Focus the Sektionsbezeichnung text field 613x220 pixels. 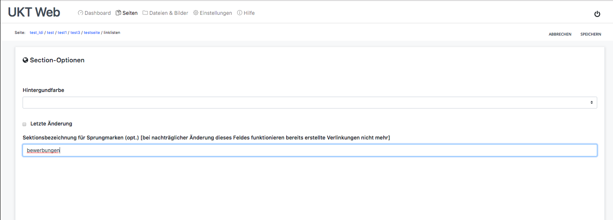click(x=309, y=150)
